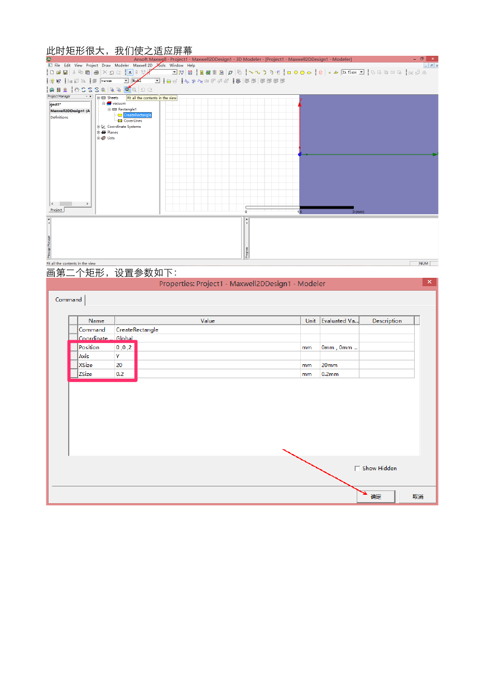This screenshot has width=485, height=685.
Task: Click the Position value field 0,0,2
Action: pos(207,347)
